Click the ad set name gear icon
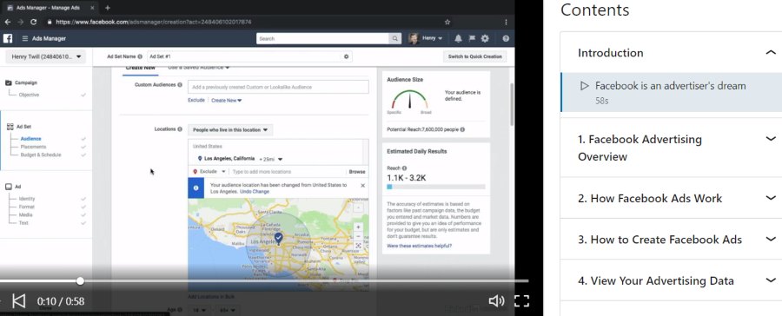The width and height of the screenshot is (782, 316). [346, 56]
